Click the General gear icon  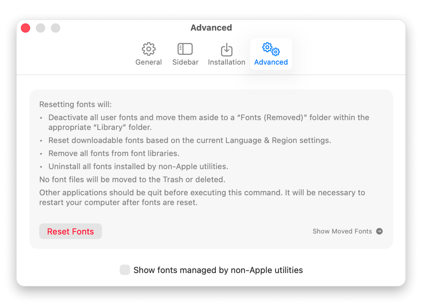point(148,49)
